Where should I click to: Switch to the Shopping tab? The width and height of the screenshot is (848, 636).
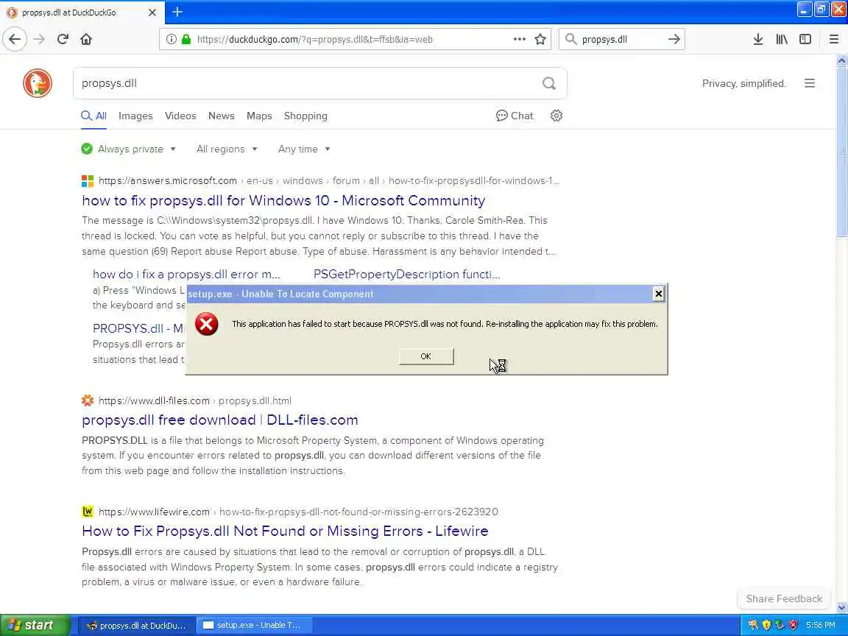pyautogui.click(x=305, y=116)
